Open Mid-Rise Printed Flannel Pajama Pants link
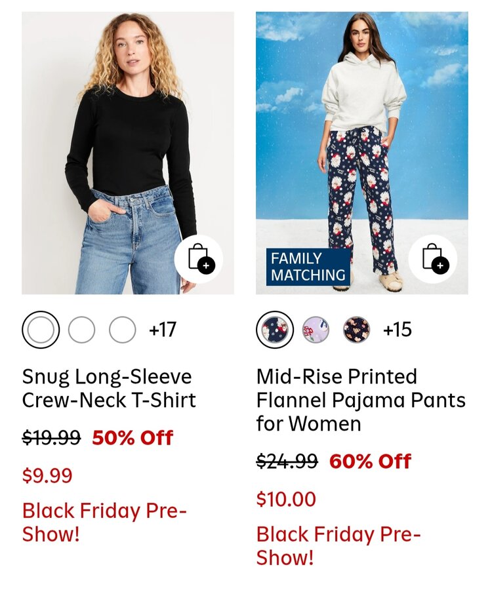 pos(361,400)
